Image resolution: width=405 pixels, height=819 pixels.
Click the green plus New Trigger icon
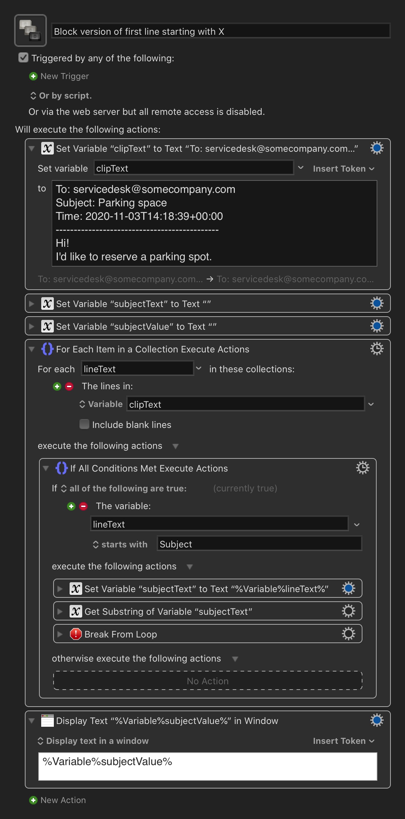[x=33, y=76]
